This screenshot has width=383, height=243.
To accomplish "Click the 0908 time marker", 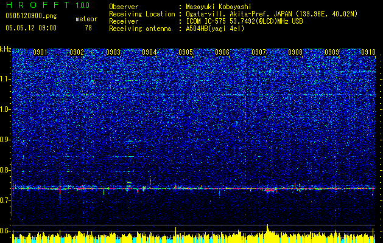I will pos(295,52).
